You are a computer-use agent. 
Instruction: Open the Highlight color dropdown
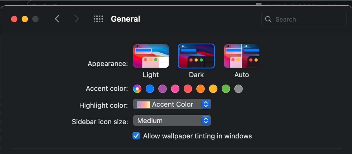172,104
